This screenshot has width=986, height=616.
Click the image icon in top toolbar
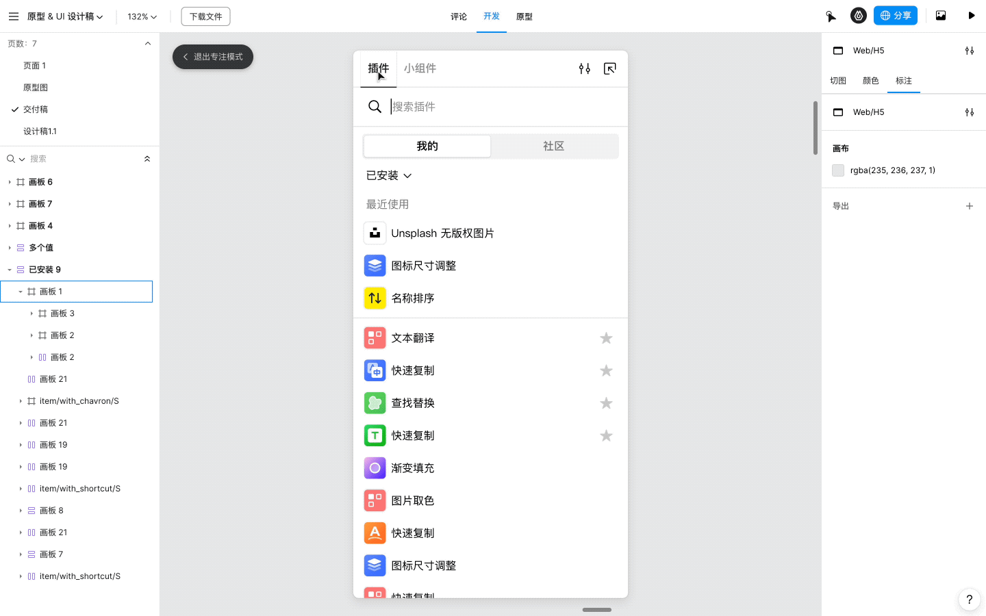click(x=941, y=16)
